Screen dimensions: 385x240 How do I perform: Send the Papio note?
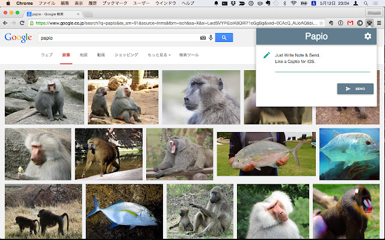tap(355, 89)
